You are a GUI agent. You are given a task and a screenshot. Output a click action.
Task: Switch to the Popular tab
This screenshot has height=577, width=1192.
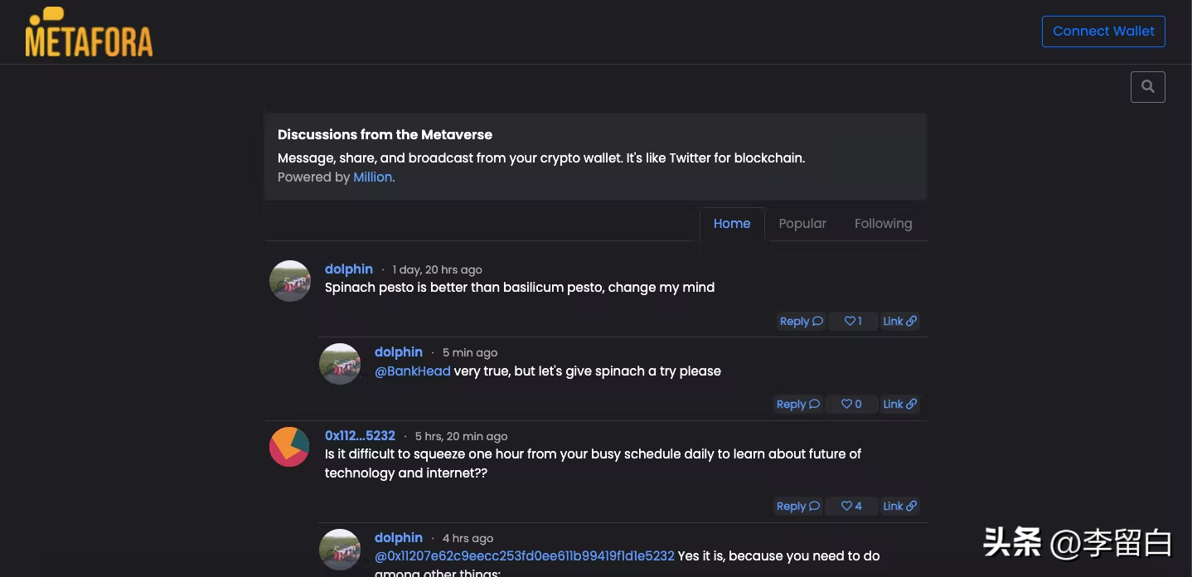pyautogui.click(x=802, y=224)
